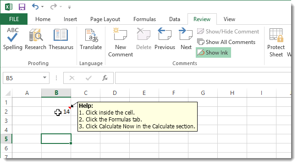298x165 pixels.
Task: Click the formula bar Enter checkmark
Action: (88, 78)
